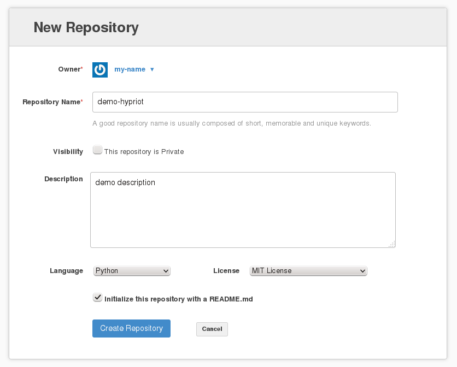Click the resize handle of the description box
The width and height of the screenshot is (457, 367).
point(392,245)
